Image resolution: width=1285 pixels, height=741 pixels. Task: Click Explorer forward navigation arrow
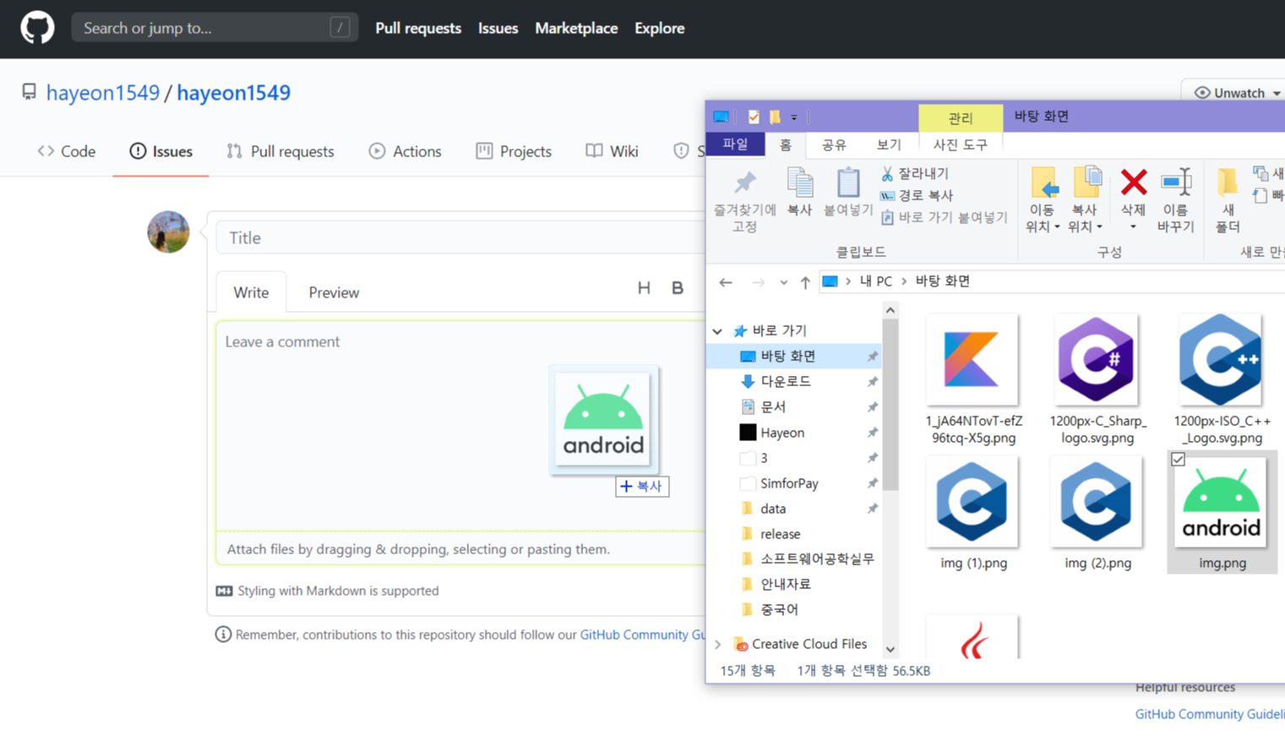[x=758, y=282]
